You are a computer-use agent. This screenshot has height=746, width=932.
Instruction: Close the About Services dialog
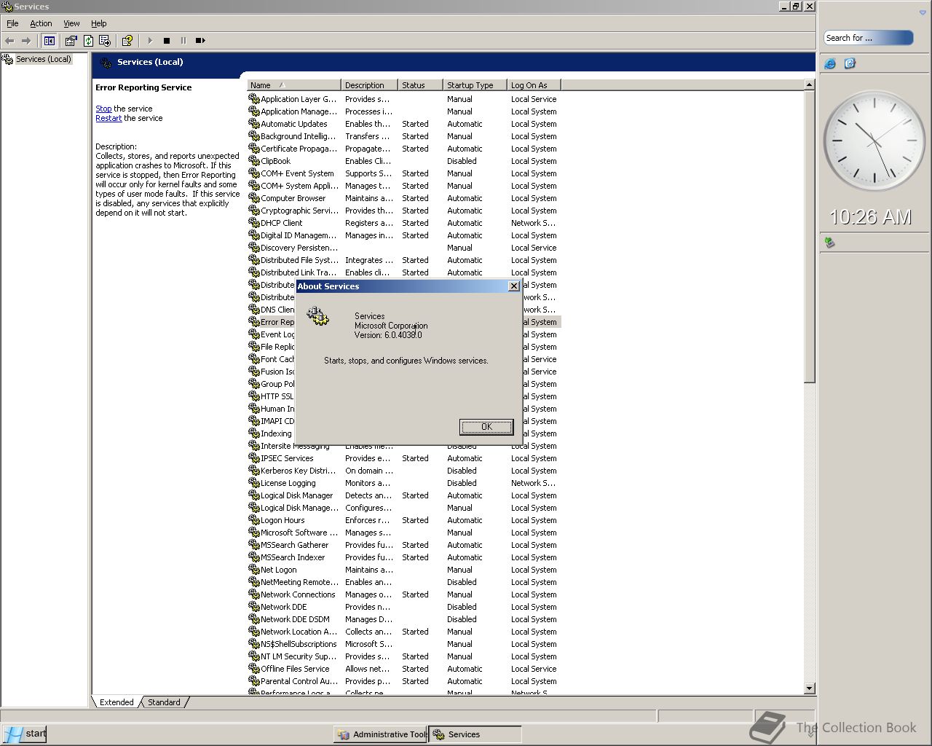[514, 286]
